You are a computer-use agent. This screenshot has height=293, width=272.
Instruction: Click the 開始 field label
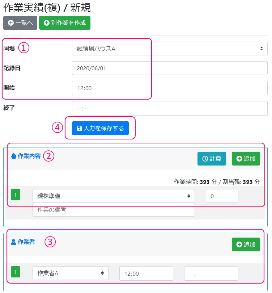click(x=9, y=88)
